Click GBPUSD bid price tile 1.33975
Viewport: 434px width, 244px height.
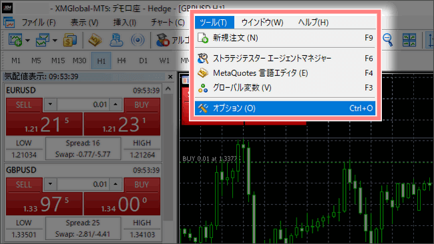point(44,203)
